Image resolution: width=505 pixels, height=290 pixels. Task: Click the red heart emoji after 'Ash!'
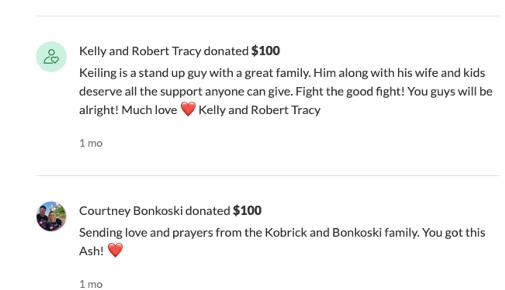click(x=115, y=250)
